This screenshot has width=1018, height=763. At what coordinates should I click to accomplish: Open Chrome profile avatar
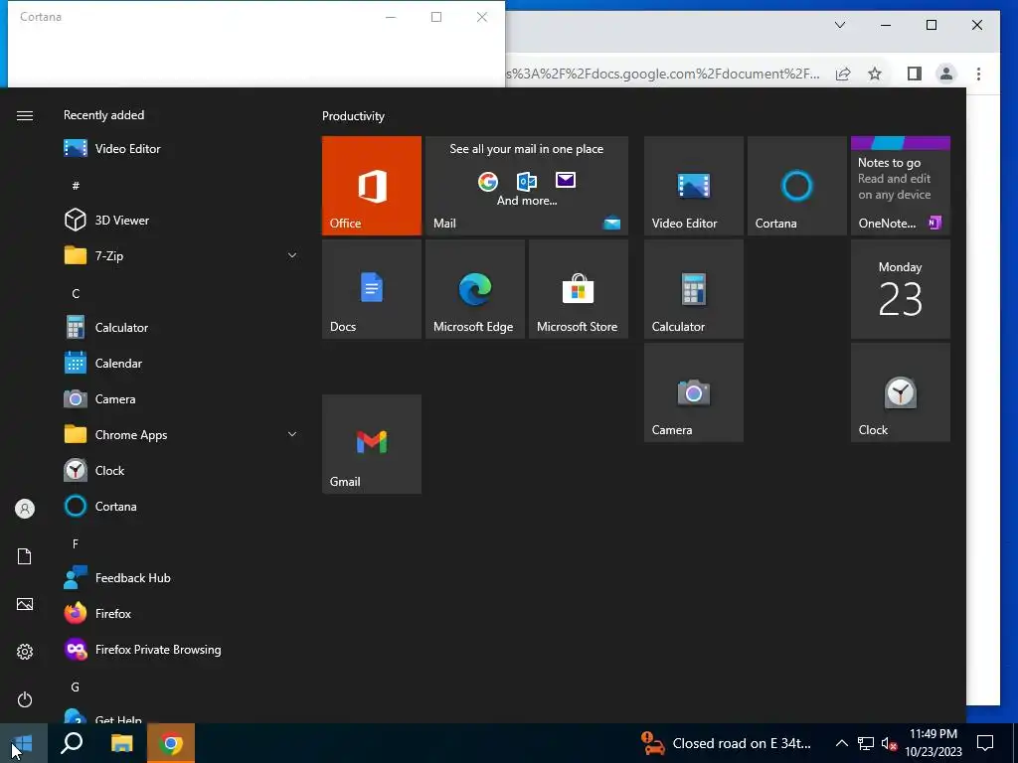tap(946, 74)
